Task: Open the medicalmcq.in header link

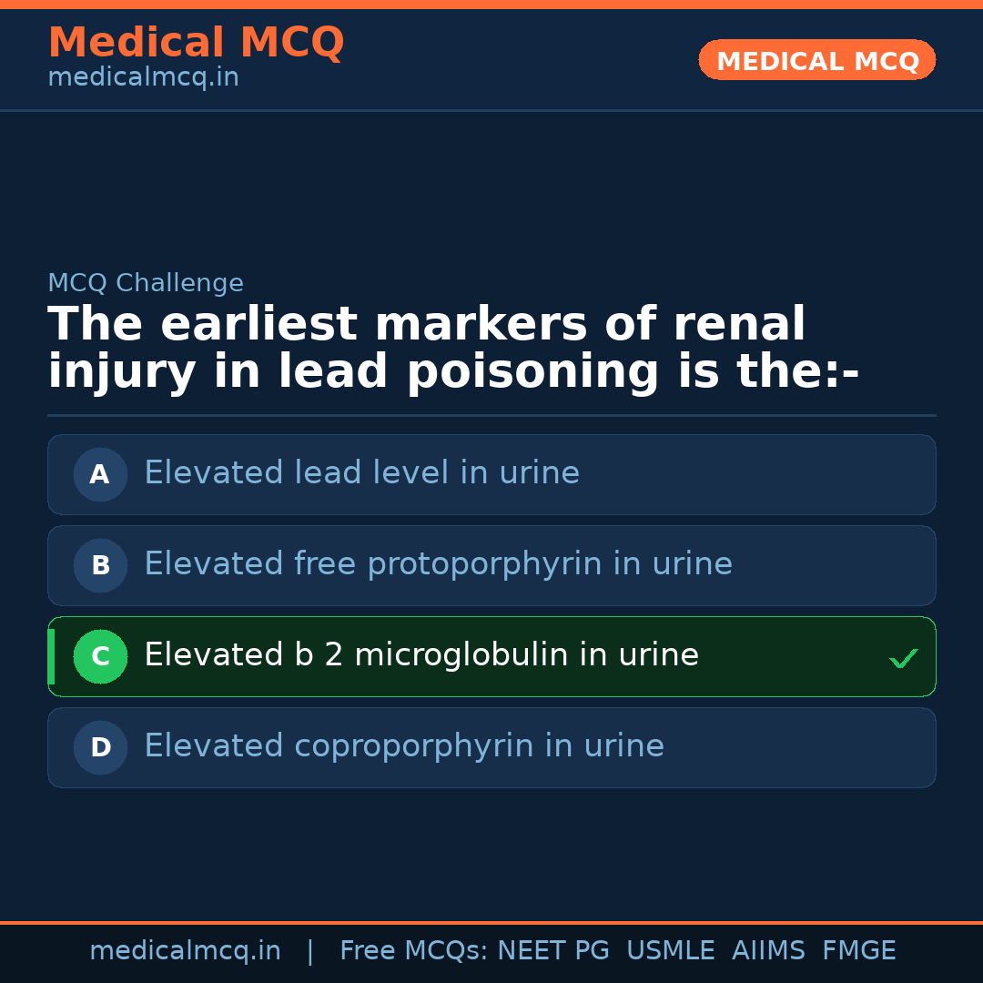Action: click(x=143, y=78)
